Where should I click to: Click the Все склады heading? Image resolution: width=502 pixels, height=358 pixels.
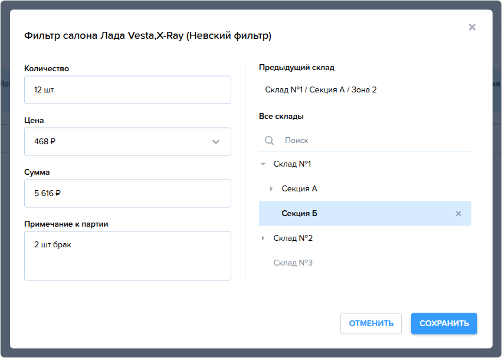coord(281,117)
